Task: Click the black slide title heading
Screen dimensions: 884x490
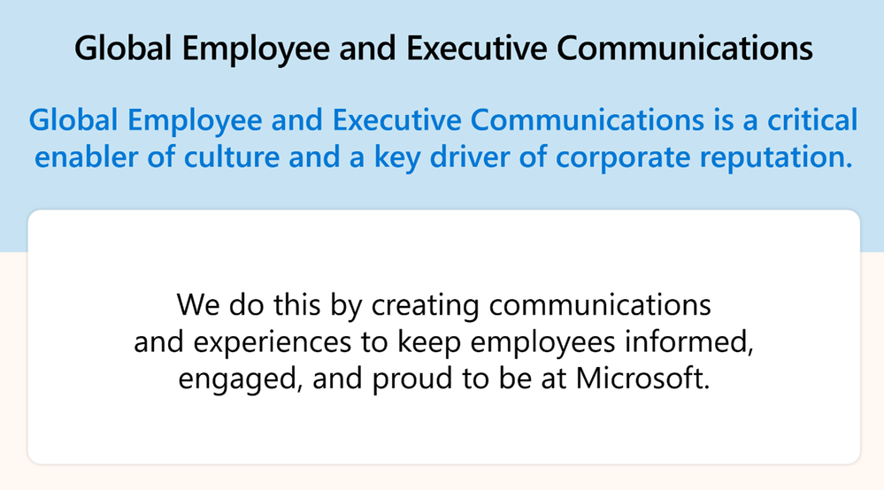Action: tap(443, 49)
